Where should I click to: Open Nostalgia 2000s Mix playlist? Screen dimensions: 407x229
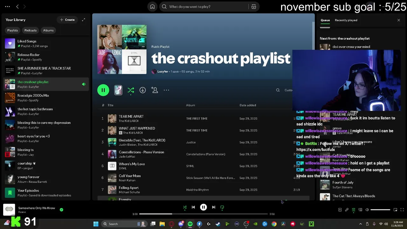[x=47, y=98]
